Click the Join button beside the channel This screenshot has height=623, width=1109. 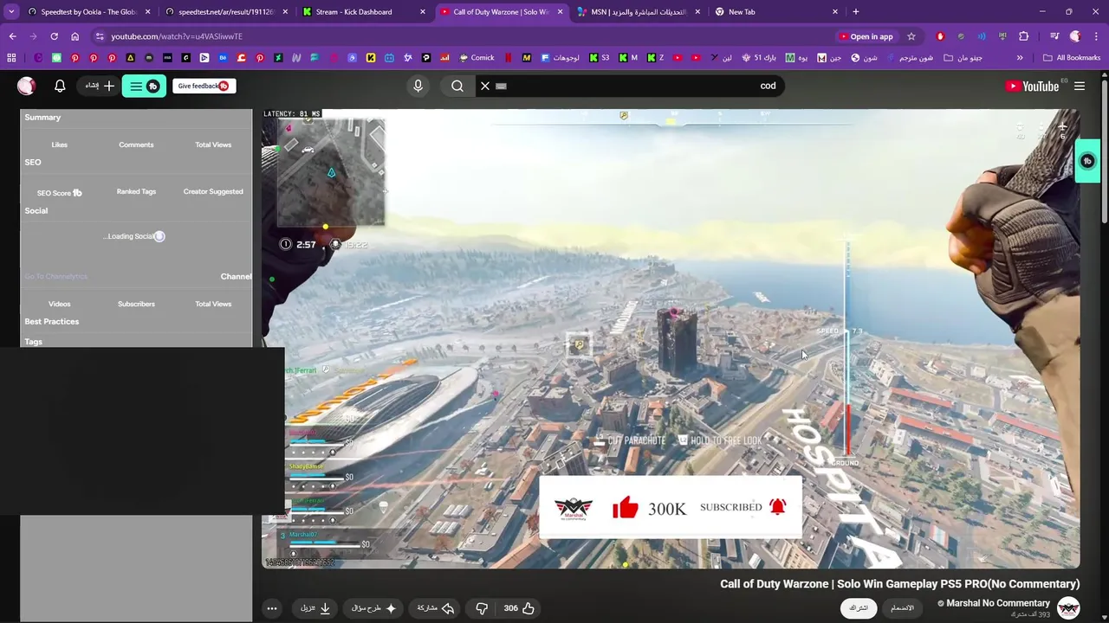tap(903, 608)
